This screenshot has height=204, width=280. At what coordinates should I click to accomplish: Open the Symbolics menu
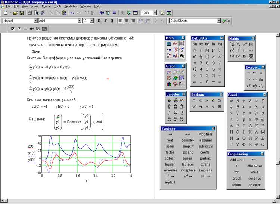pyautogui.click(x=71, y=6)
